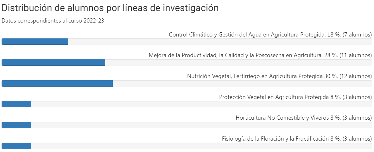Select the Control Climático y Gestión del Agua label
This screenshot has width=374, height=152.
(270, 34)
